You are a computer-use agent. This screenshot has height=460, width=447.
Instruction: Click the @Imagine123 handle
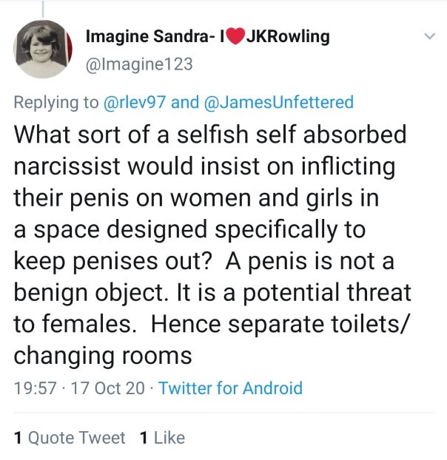[140, 64]
